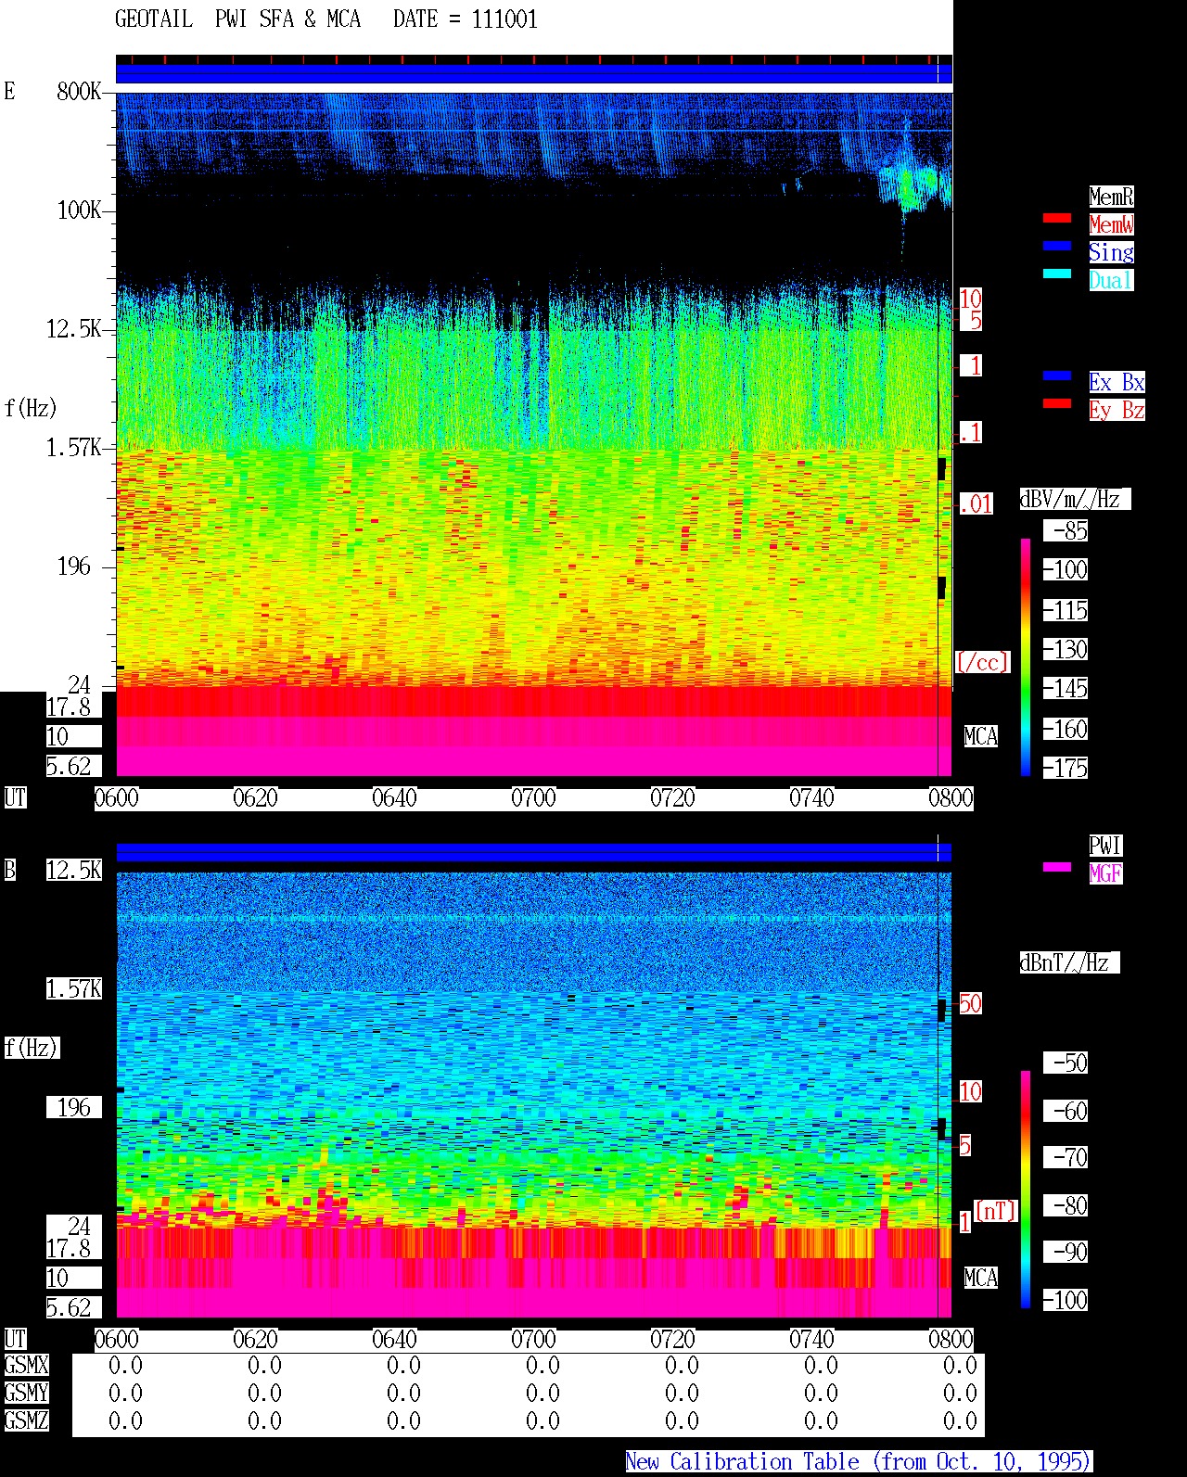Screen dimensions: 1187x1477
Task: Click the GSMX row label
Action: coord(26,1366)
